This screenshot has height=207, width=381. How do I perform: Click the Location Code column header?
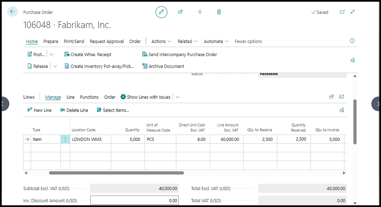click(83, 130)
